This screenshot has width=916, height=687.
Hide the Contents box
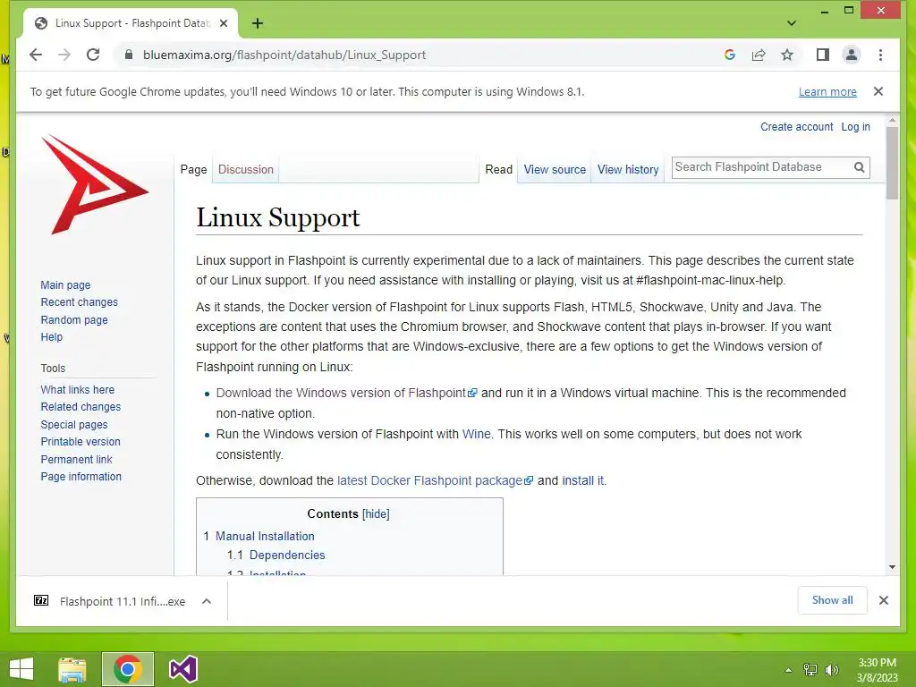(x=376, y=514)
